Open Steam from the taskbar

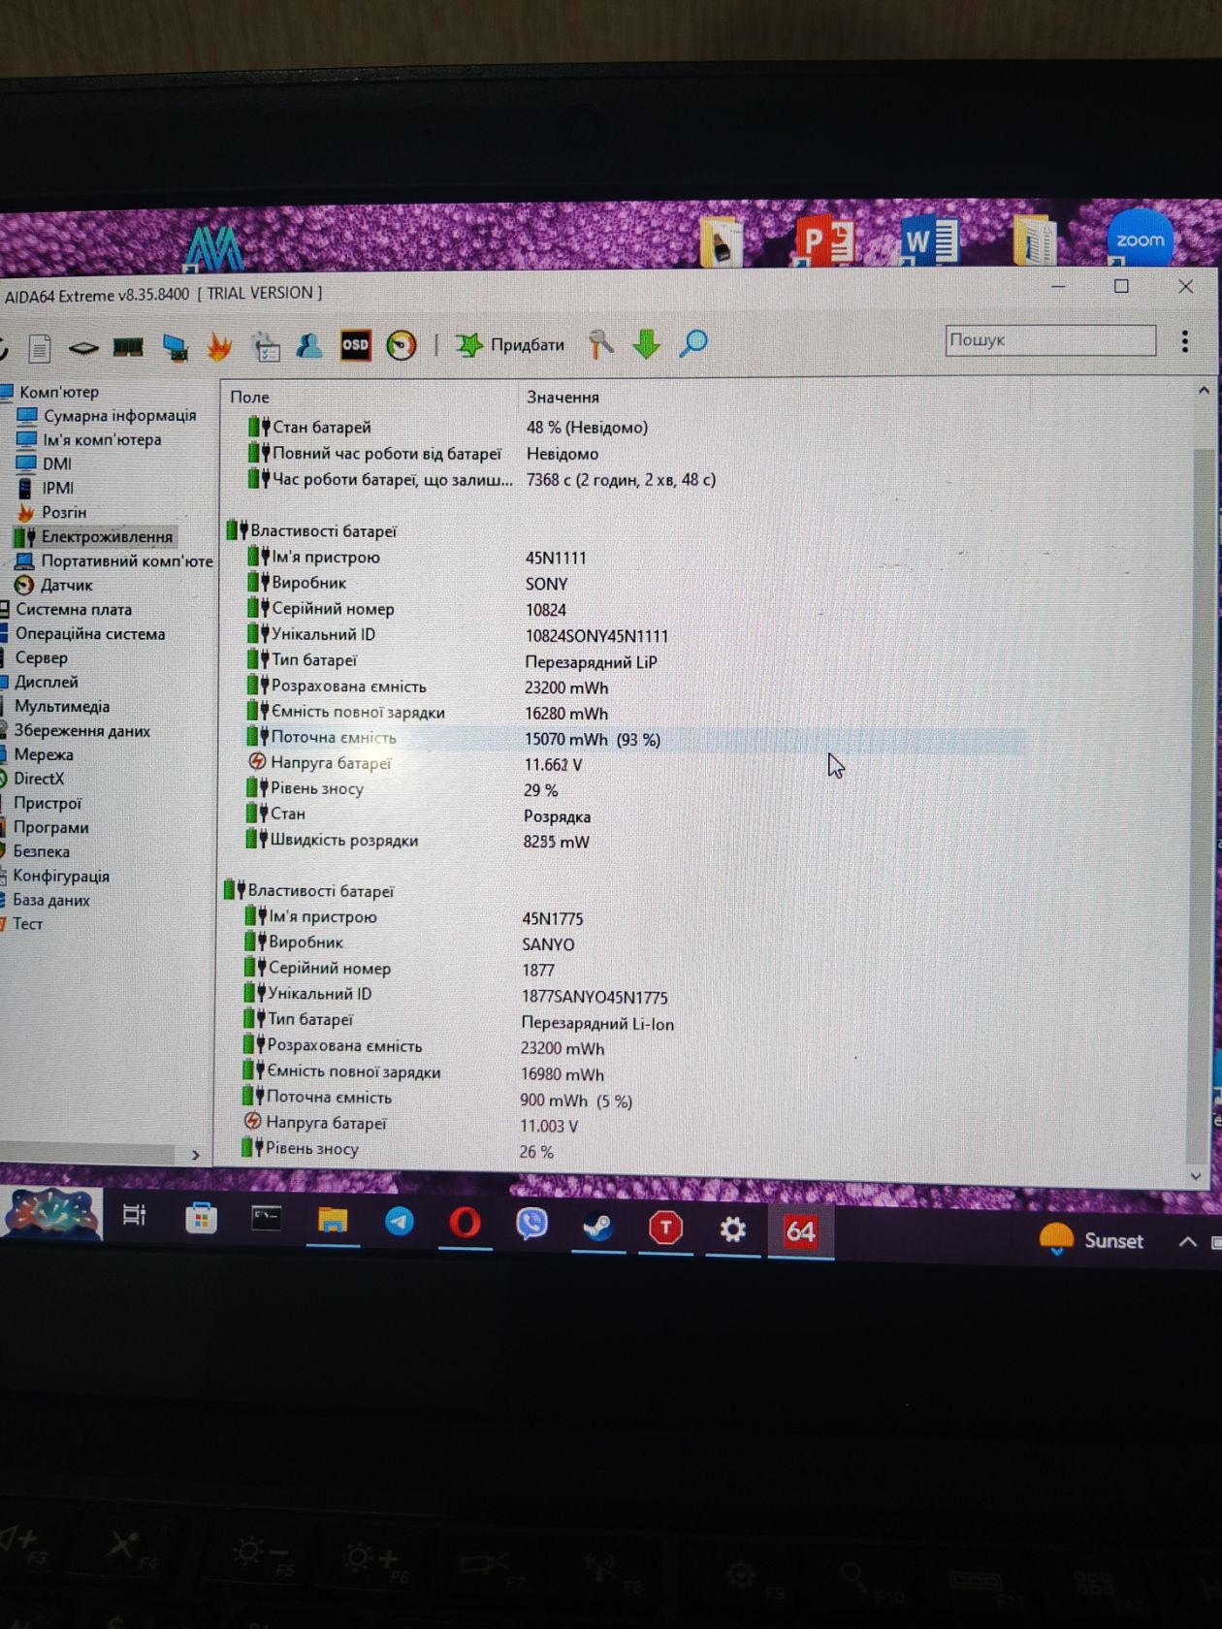pyautogui.click(x=598, y=1227)
